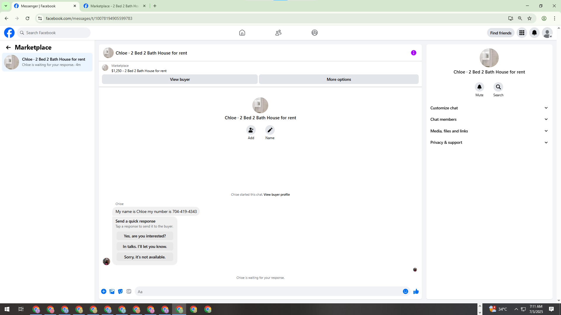Image resolution: width=561 pixels, height=315 pixels.
Task: Open the Facebook menu grid icon
Action: pyautogui.click(x=522, y=33)
